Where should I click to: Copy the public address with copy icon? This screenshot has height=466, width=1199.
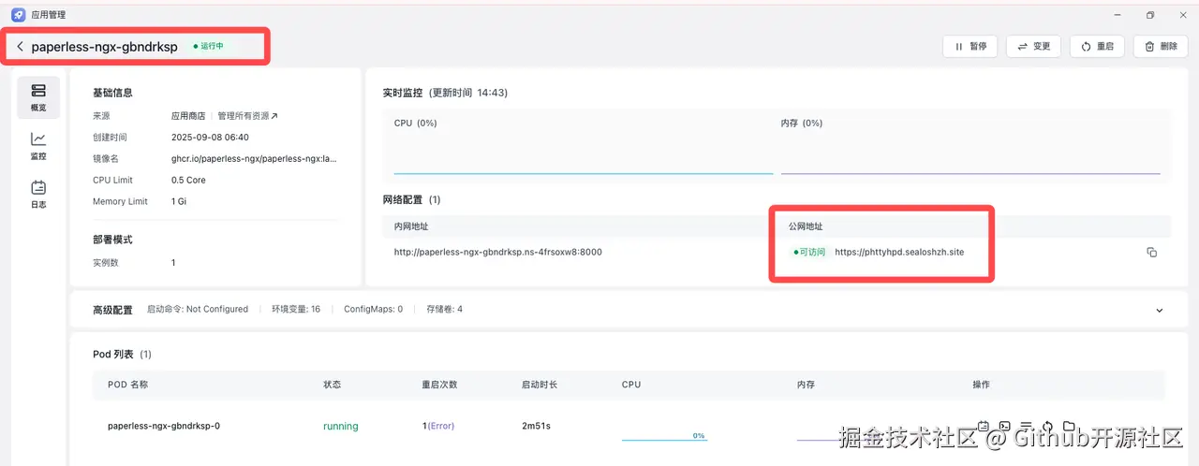pos(1152,253)
